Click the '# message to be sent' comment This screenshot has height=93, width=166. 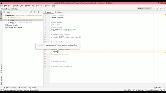[59, 54]
